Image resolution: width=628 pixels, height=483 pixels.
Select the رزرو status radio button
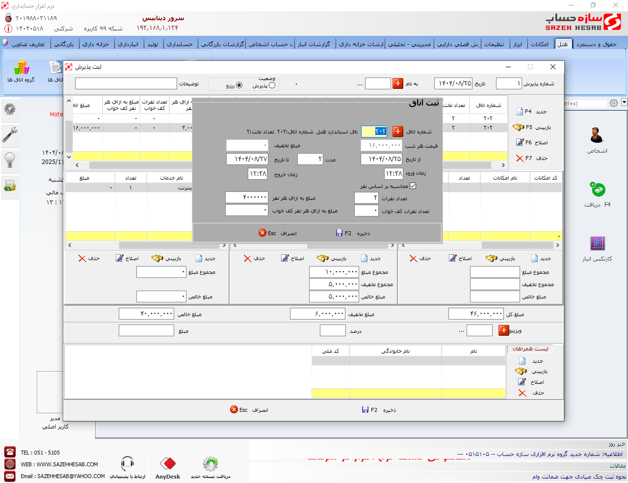239,85
